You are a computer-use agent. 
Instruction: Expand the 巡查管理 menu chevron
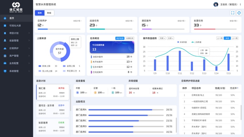pyautogui.click(x=29, y=40)
